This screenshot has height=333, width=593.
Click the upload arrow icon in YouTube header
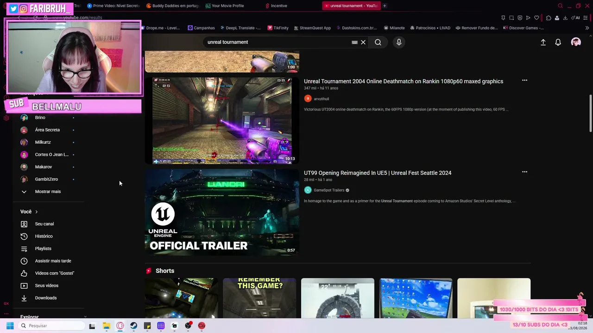543,42
